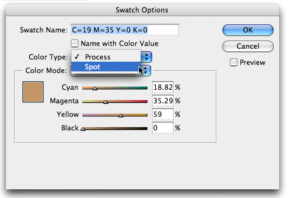
Task: Click the Yellow slider track
Action: [x=115, y=115]
